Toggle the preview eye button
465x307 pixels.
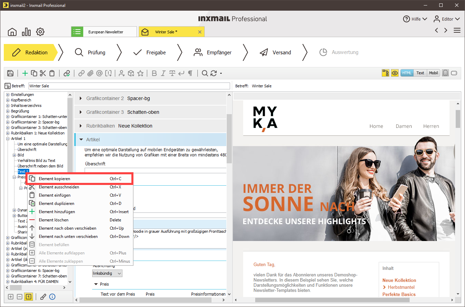[394, 73]
